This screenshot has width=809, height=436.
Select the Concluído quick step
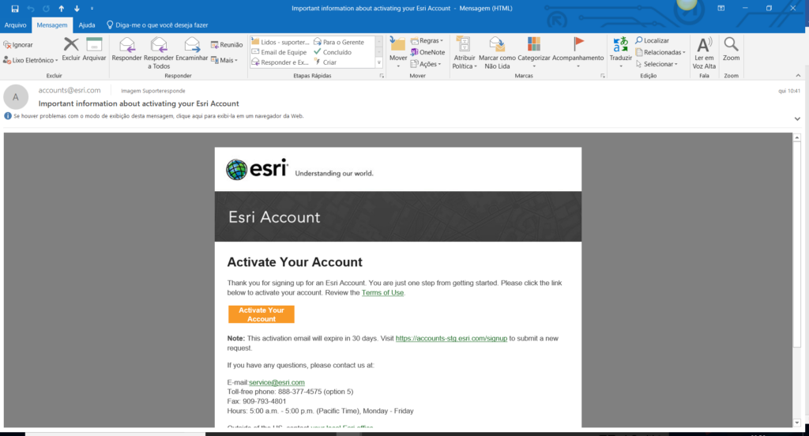point(333,52)
